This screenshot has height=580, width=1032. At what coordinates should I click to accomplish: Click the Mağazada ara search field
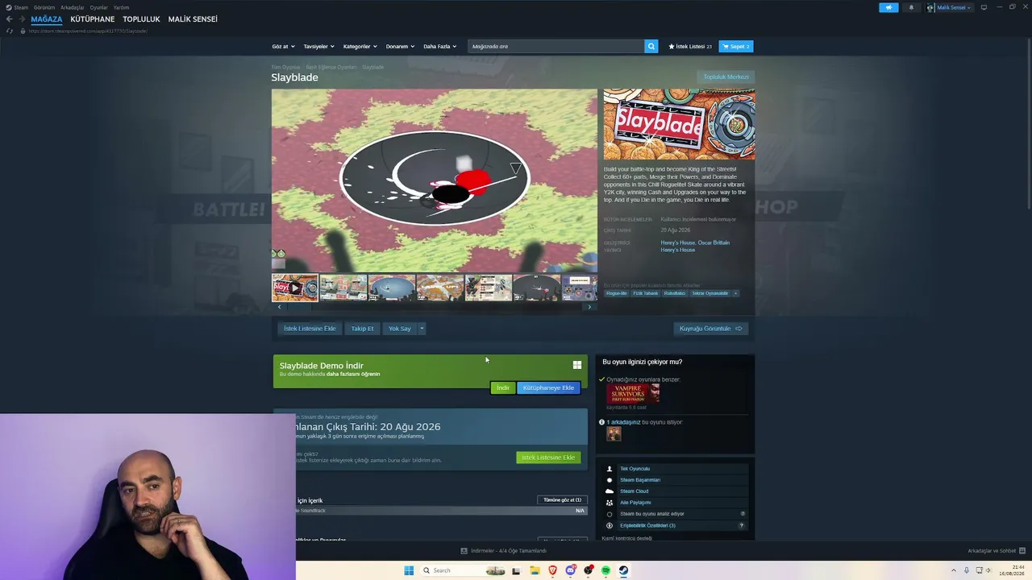coord(556,47)
